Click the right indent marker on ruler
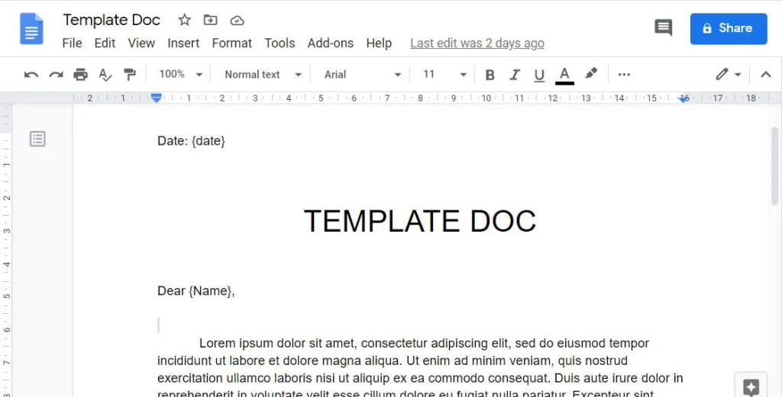The height and width of the screenshot is (397, 782). click(683, 99)
